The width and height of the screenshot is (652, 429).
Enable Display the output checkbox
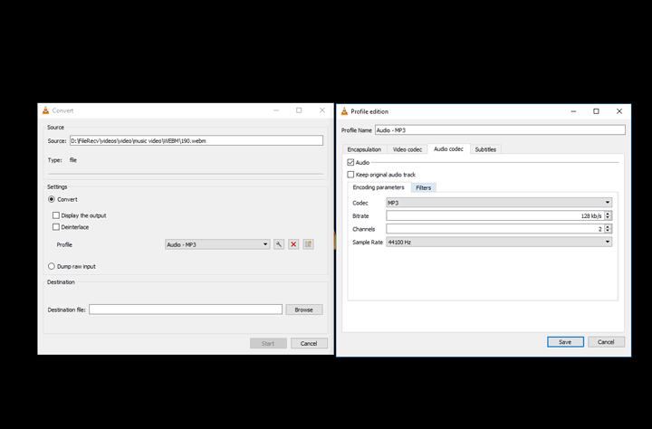tap(56, 215)
